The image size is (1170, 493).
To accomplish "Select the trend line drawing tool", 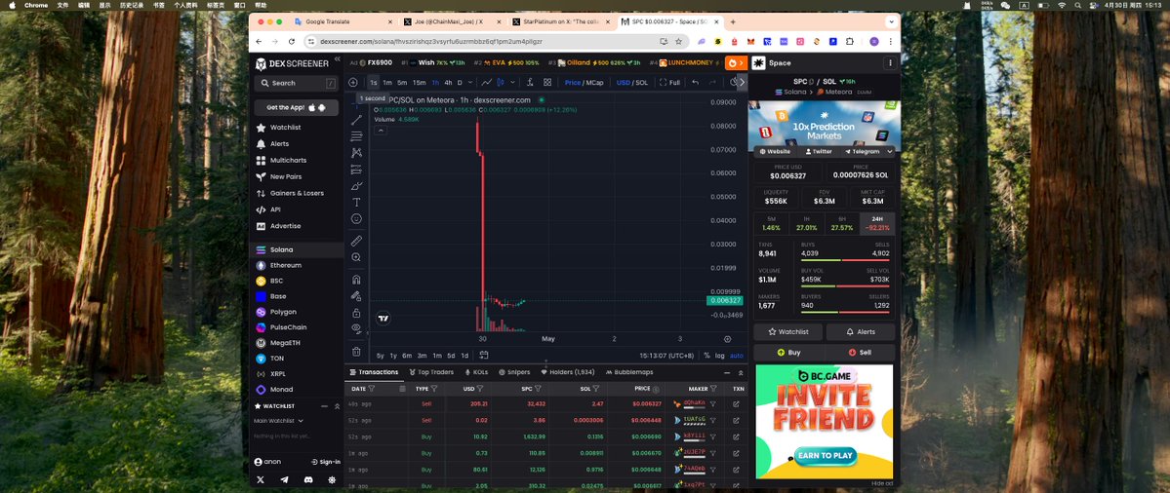I will point(357,120).
